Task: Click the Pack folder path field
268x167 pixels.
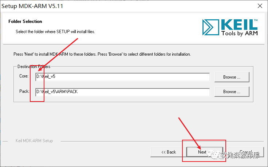Action: click(122, 92)
